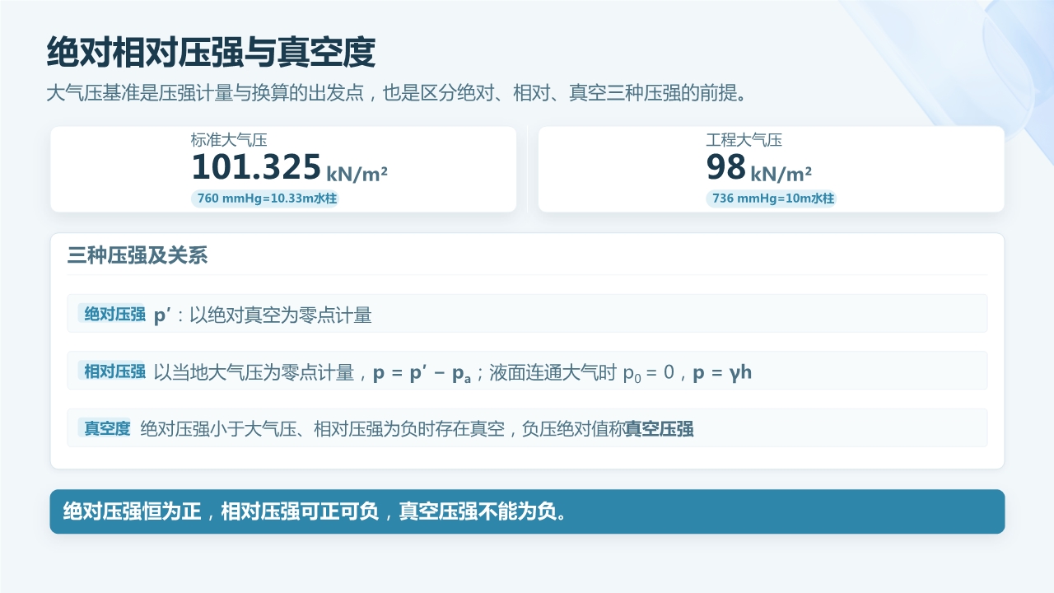Click the slide title 绝对相对压强与真空度

[212, 53]
